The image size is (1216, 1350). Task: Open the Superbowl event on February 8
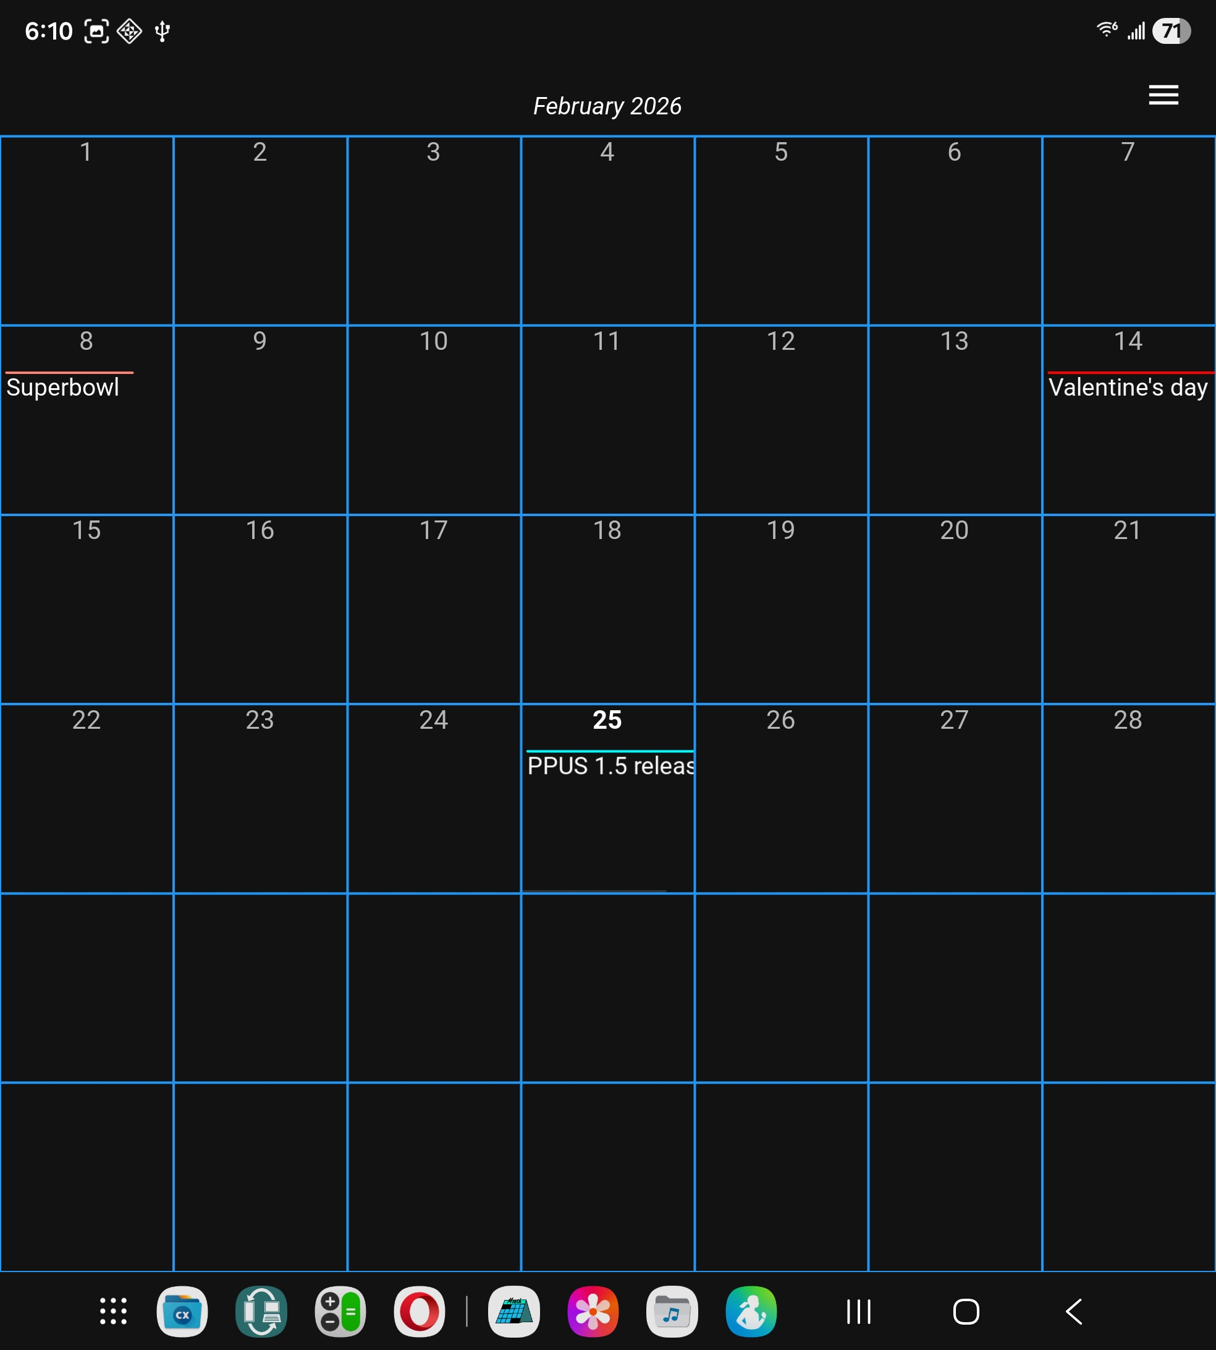click(63, 387)
